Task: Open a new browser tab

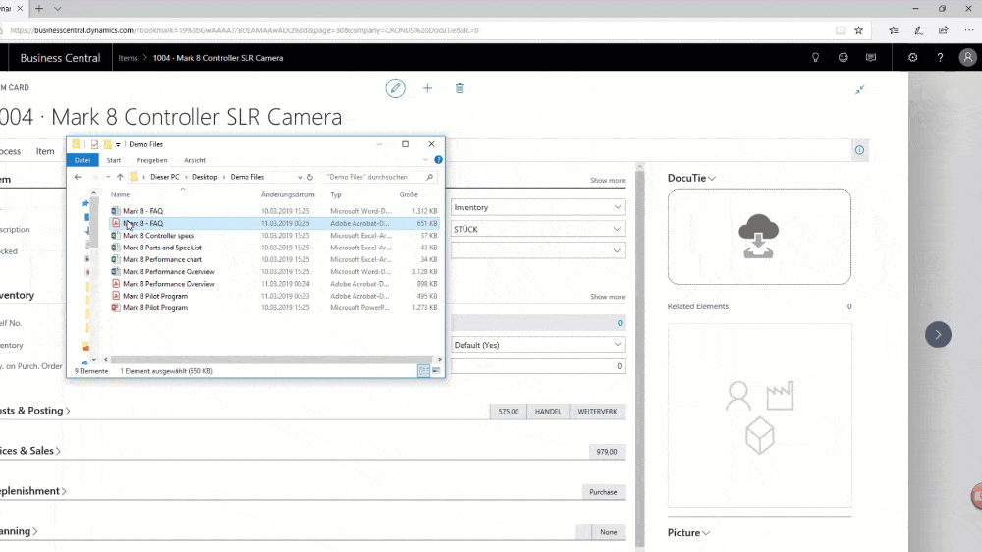Action: click(39, 9)
